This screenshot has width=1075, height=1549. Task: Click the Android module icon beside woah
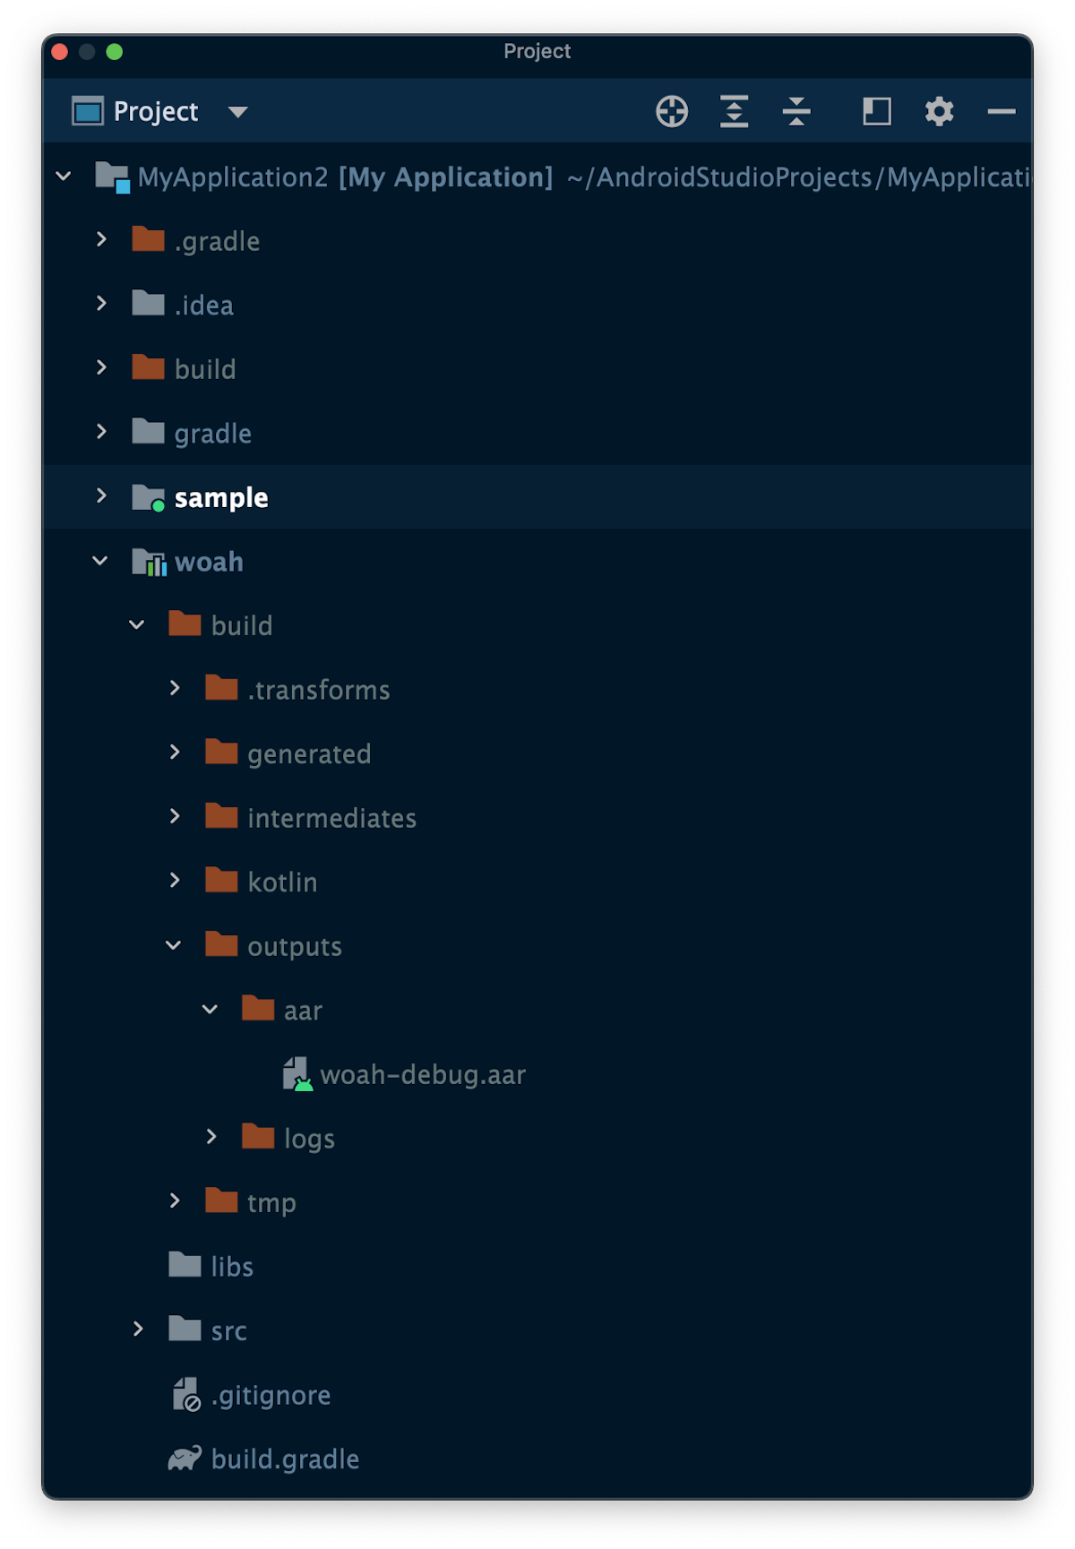point(150,561)
